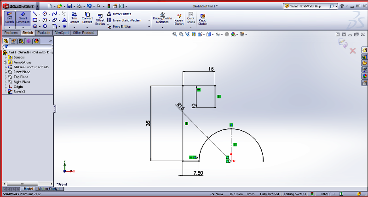This screenshot has width=368, height=197.
Task: Click the Exit Sketch button
Action: coord(10,18)
